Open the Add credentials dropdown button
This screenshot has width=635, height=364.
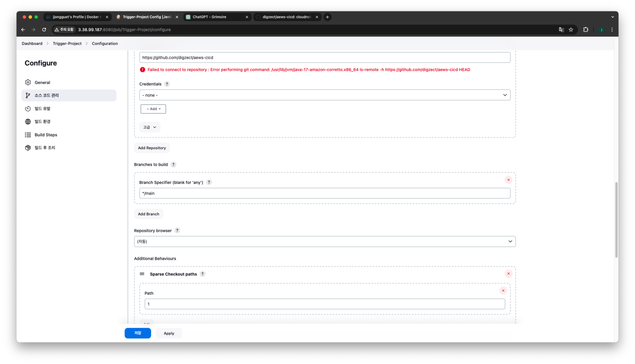click(x=153, y=109)
